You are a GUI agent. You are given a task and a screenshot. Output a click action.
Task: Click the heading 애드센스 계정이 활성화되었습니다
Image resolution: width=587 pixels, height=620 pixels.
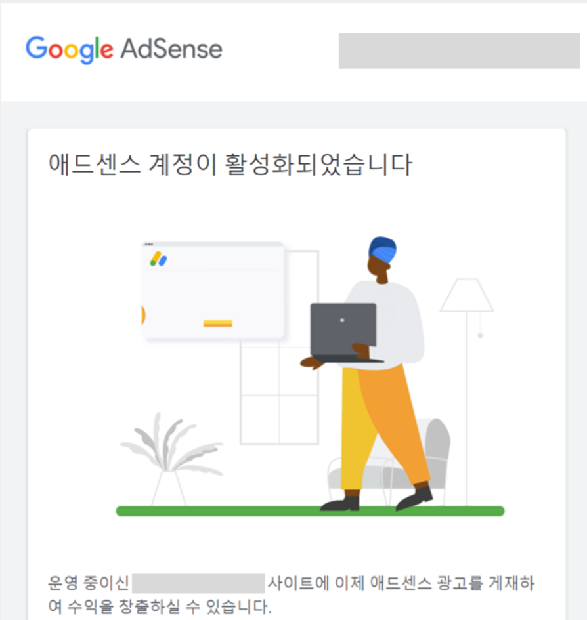tap(230, 164)
